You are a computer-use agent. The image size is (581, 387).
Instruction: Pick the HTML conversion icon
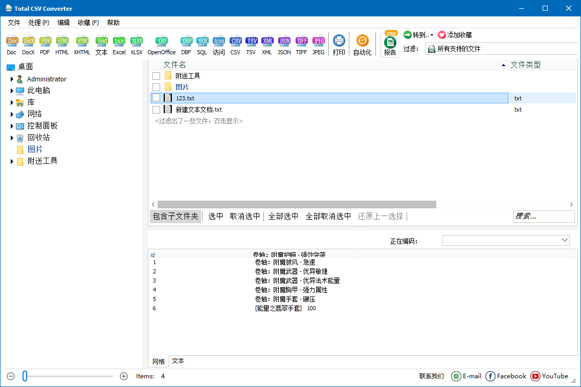tap(62, 45)
